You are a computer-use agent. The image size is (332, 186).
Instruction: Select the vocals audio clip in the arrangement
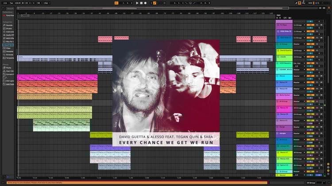pos(65,58)
